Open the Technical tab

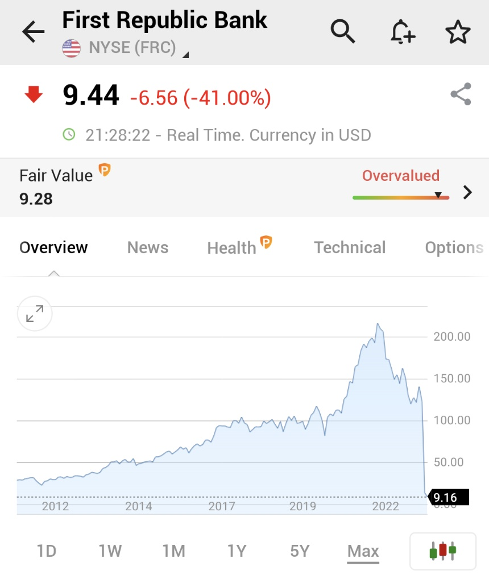[x=350, y=247]
